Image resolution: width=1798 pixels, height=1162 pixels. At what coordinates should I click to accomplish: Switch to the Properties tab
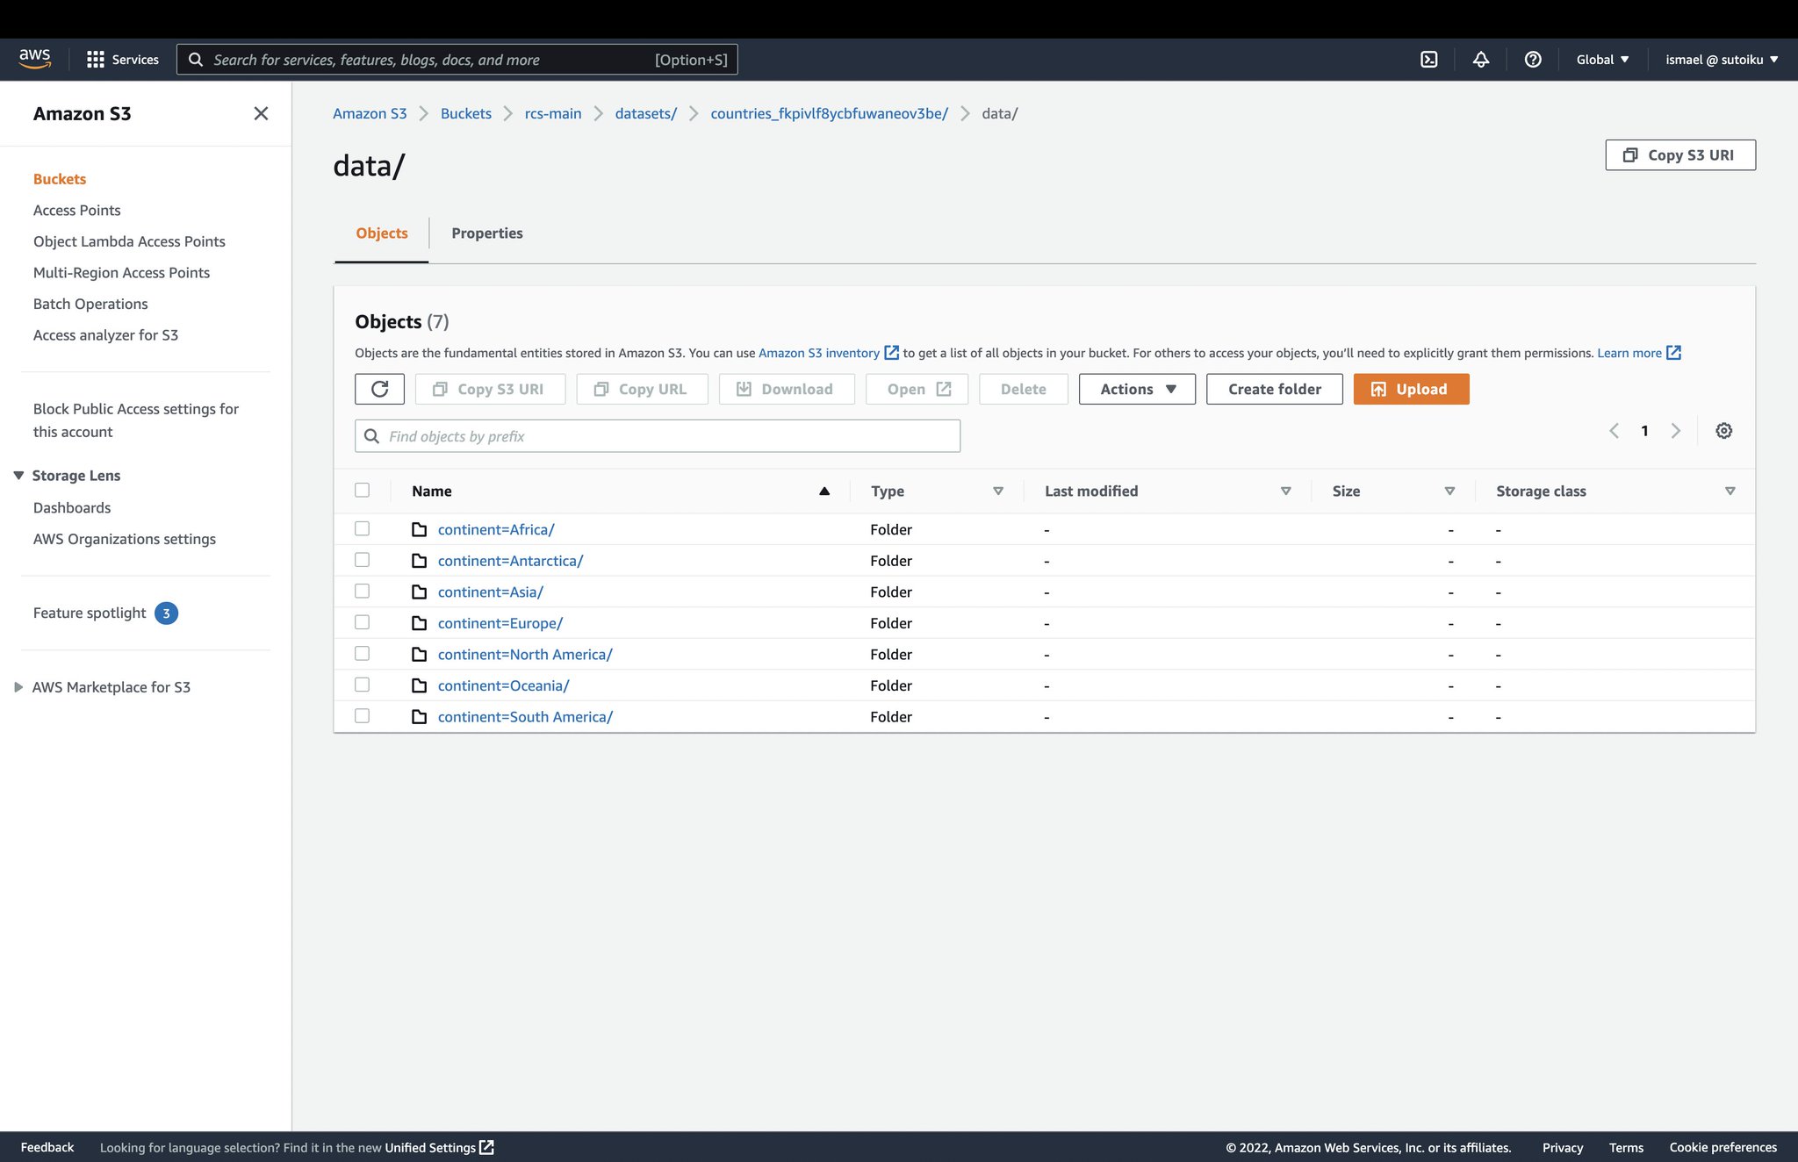[x=487, y=233]
